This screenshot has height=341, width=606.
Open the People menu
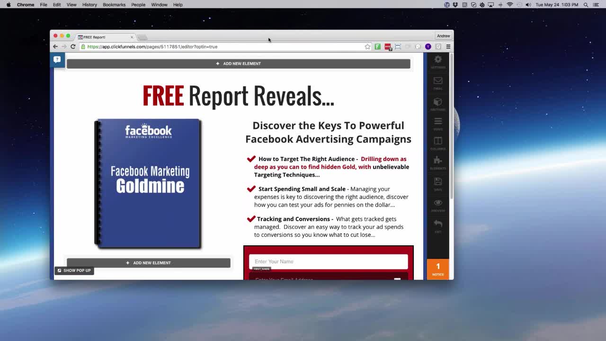coord(138,5)
